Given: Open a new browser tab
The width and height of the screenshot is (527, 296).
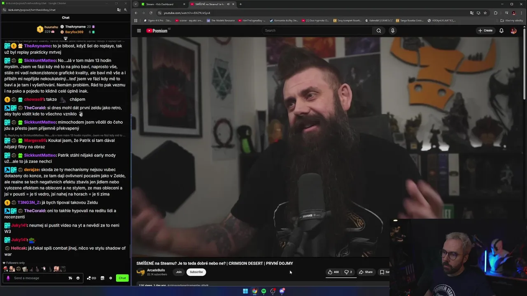Looking at the screenshot, I should (x=240, y=4).
